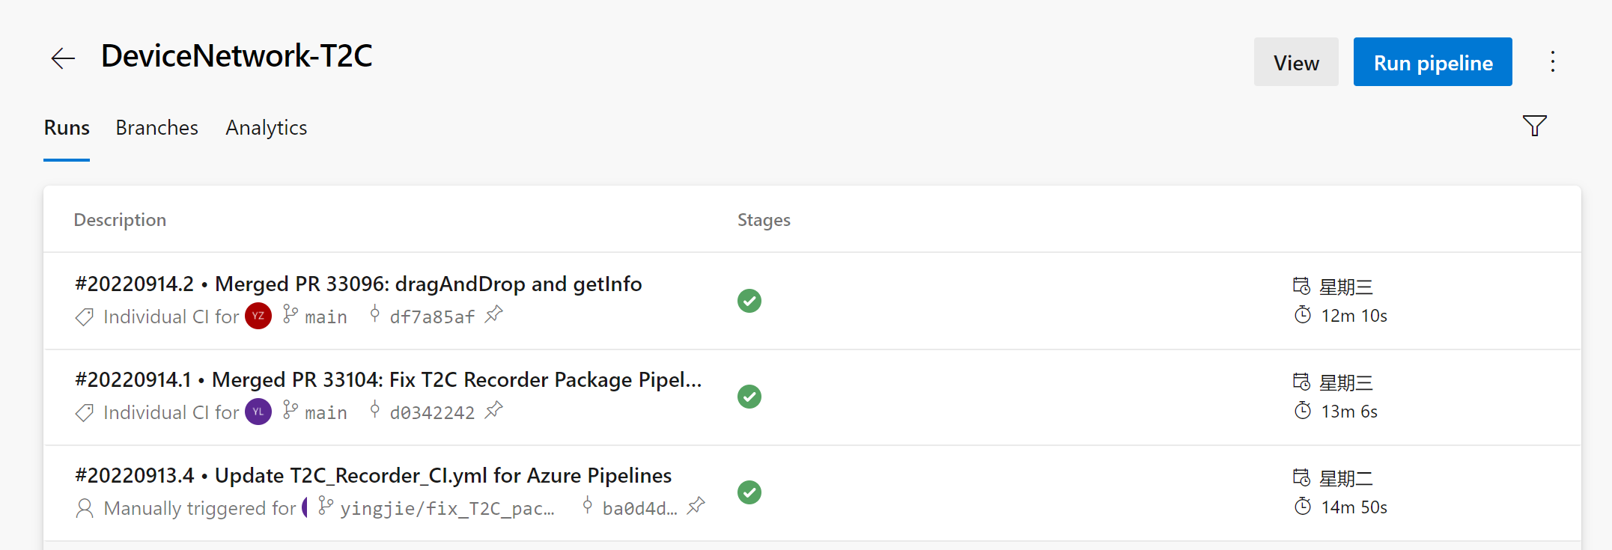This screenshot has height=550, width=1612.
Task: Click the YZ user avatar
Action: [x=258, y=316]
